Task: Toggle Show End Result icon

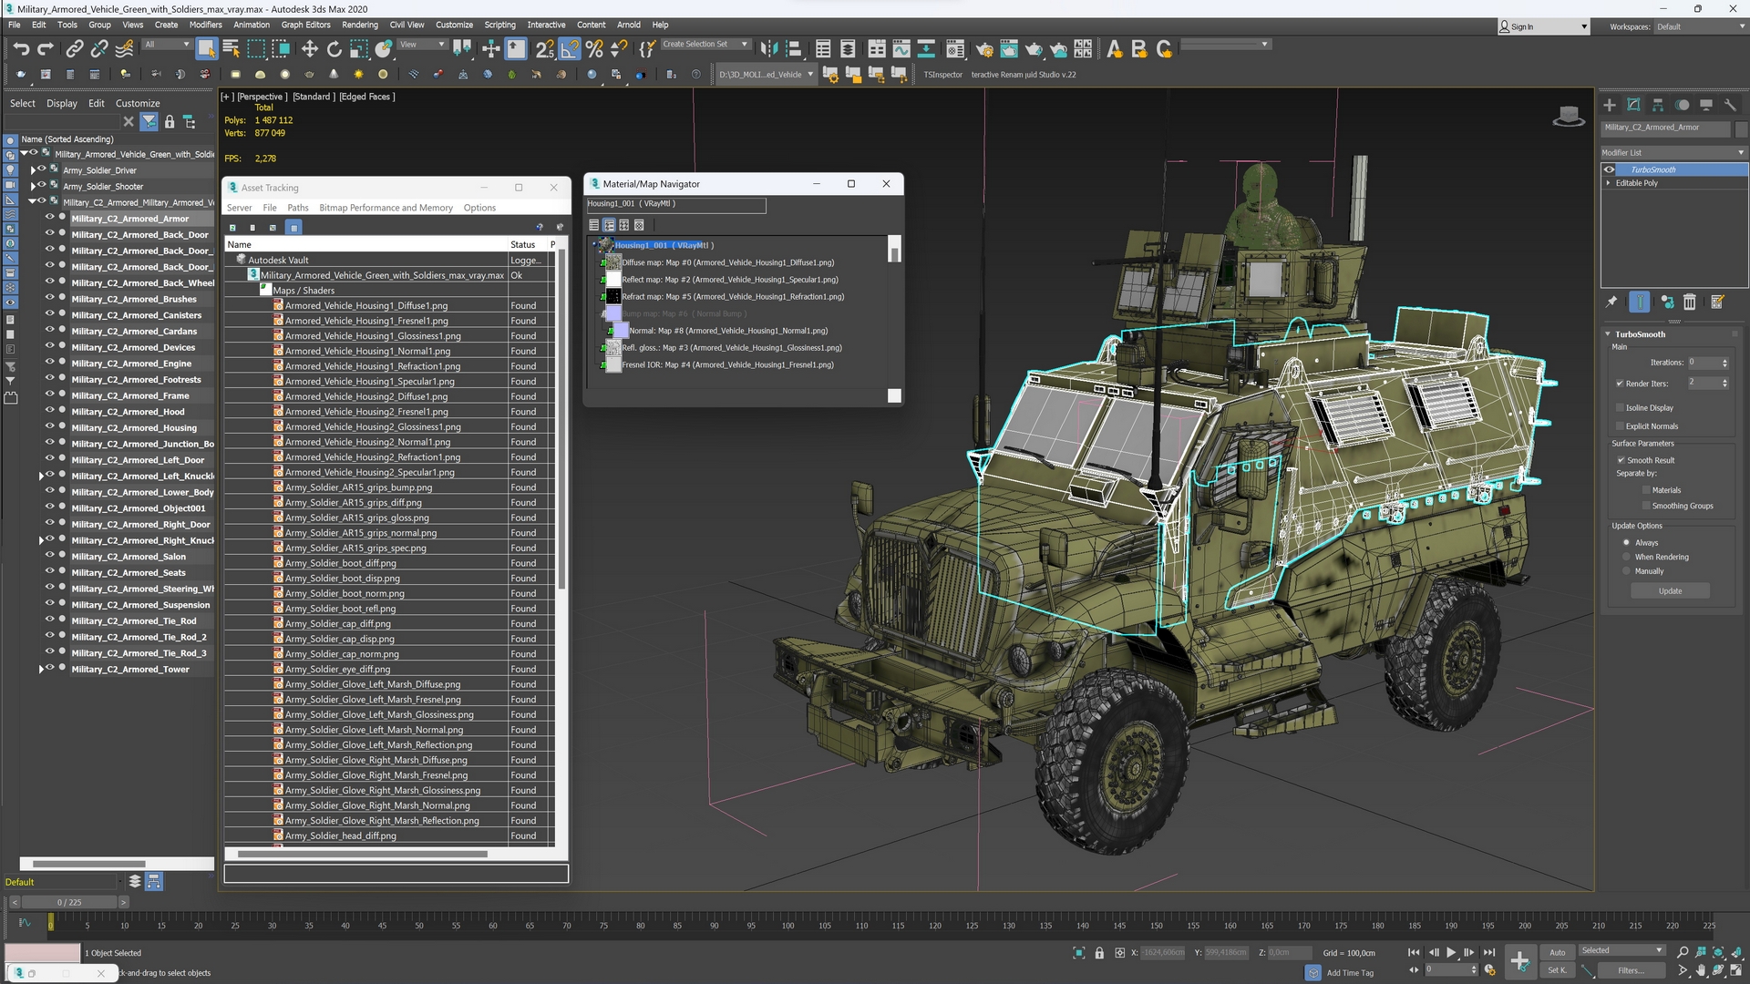Action: (1640, 302)
